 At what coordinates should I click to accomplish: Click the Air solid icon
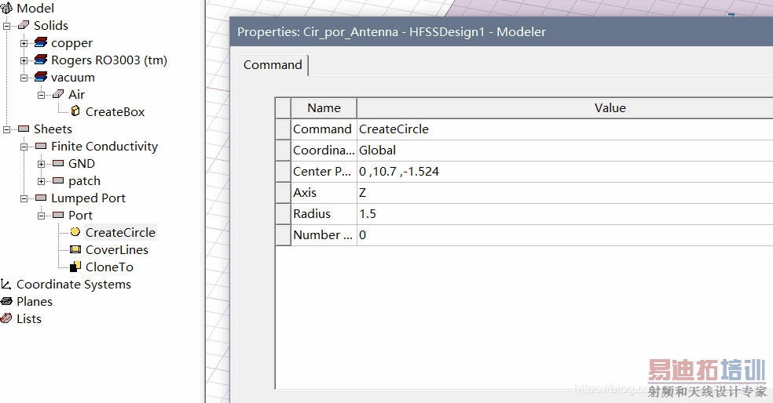coord(58,94)
